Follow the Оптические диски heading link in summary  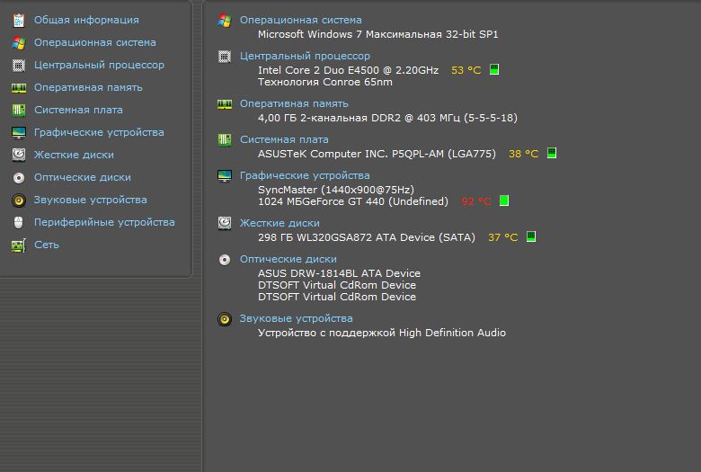click(x=288, y=260)
